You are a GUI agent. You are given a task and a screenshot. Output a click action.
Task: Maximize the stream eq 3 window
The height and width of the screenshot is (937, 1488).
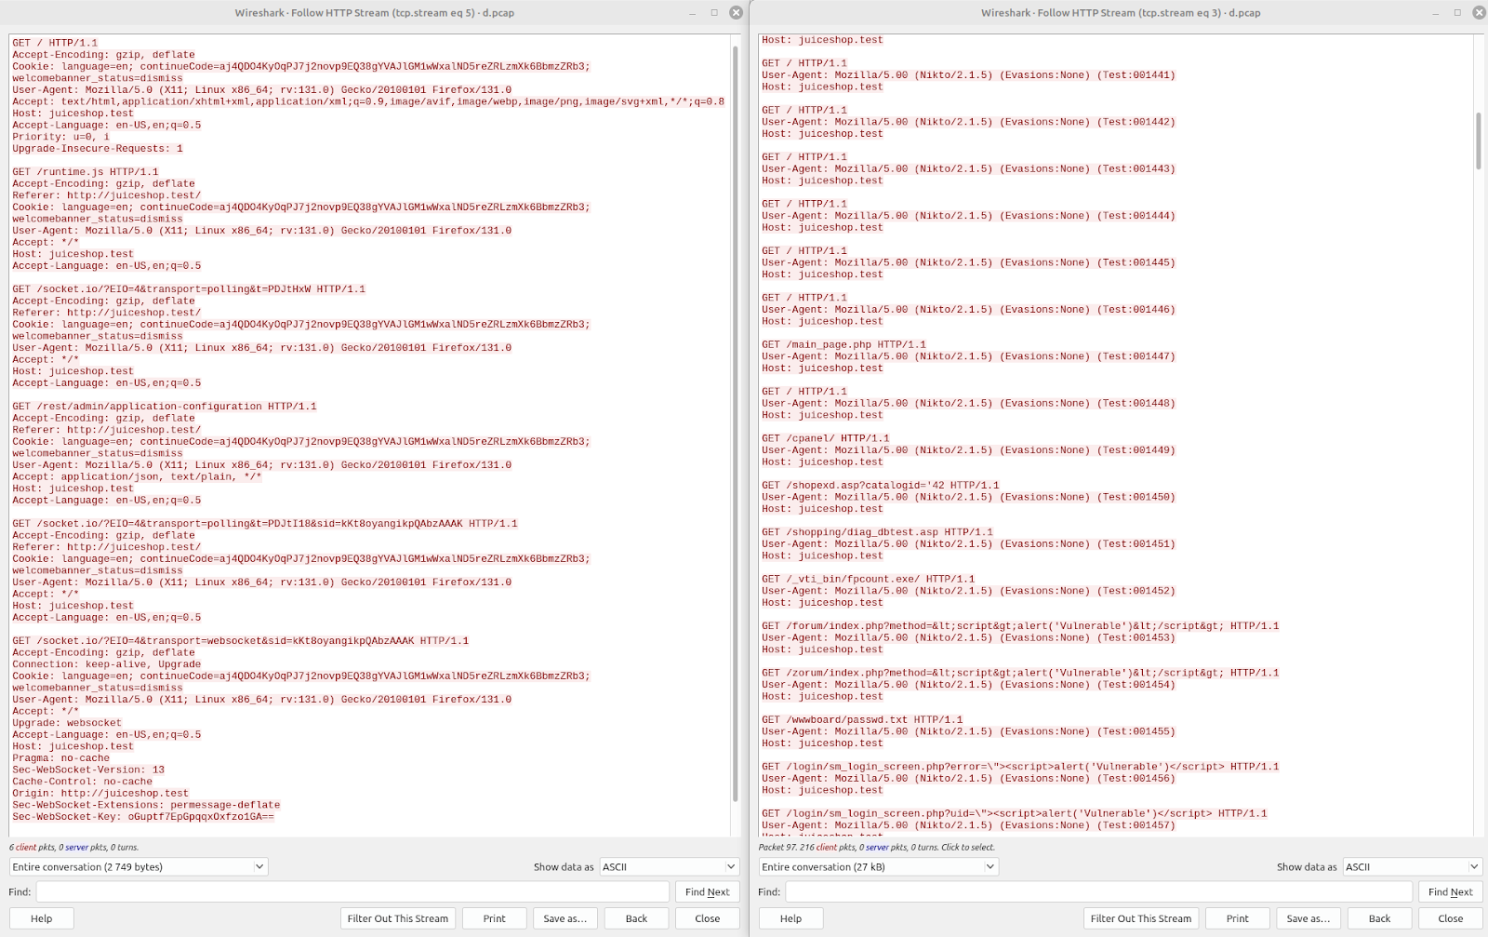pyautogui.click(x=1457, y=13)
